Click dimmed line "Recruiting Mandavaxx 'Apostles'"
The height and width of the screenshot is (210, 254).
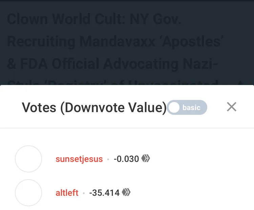[x=115, y=42]
